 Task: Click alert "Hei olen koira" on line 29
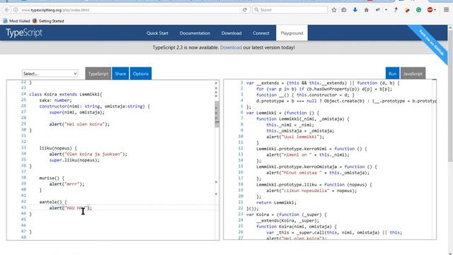[x=79, y=124]
